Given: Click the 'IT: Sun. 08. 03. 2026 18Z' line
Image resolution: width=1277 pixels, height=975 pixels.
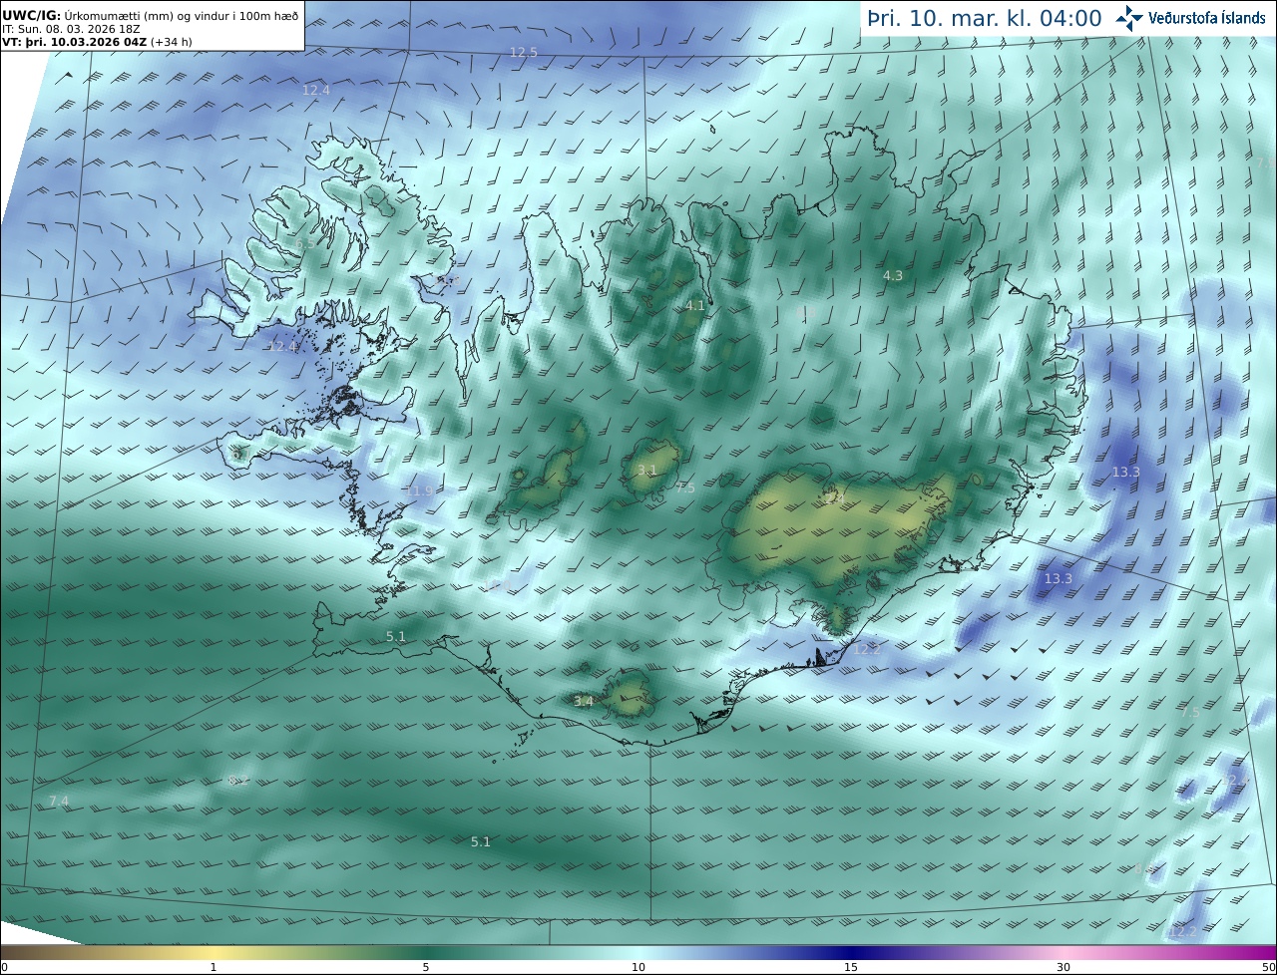Looking at the screenshot, I should [x=72, y=31].
